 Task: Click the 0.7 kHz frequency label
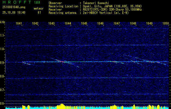click(2, 90)
